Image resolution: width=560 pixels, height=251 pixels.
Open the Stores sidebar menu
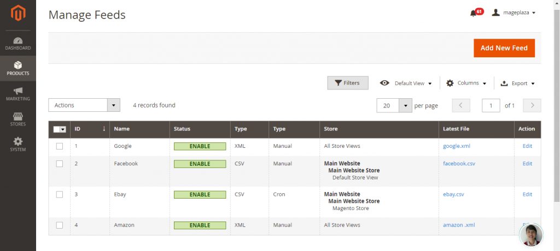pyautogui.click(x=18, y=119)
